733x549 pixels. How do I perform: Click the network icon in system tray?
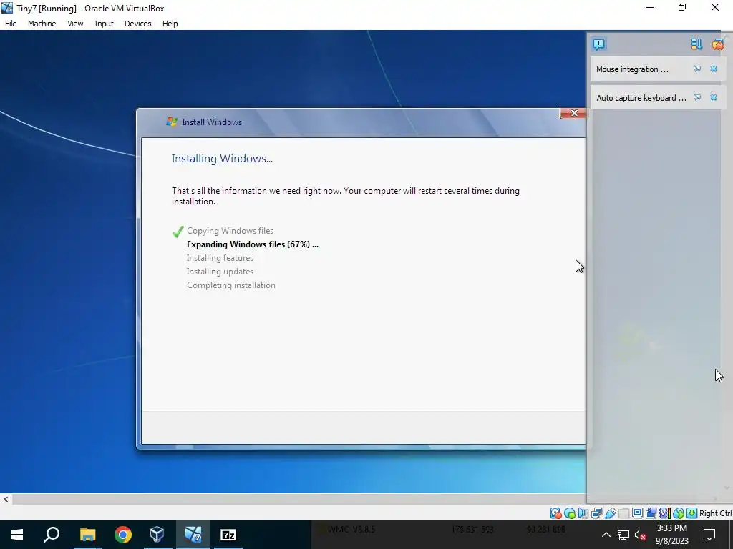pos(623,535)
